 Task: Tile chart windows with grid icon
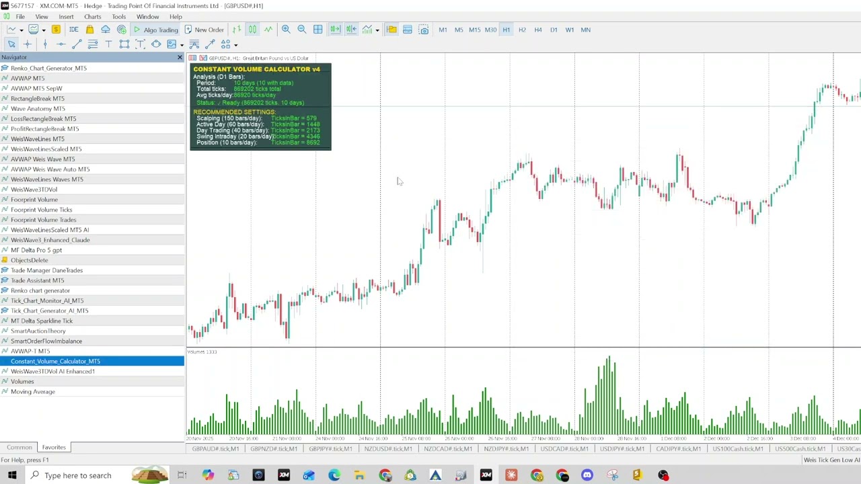point(317,30)
